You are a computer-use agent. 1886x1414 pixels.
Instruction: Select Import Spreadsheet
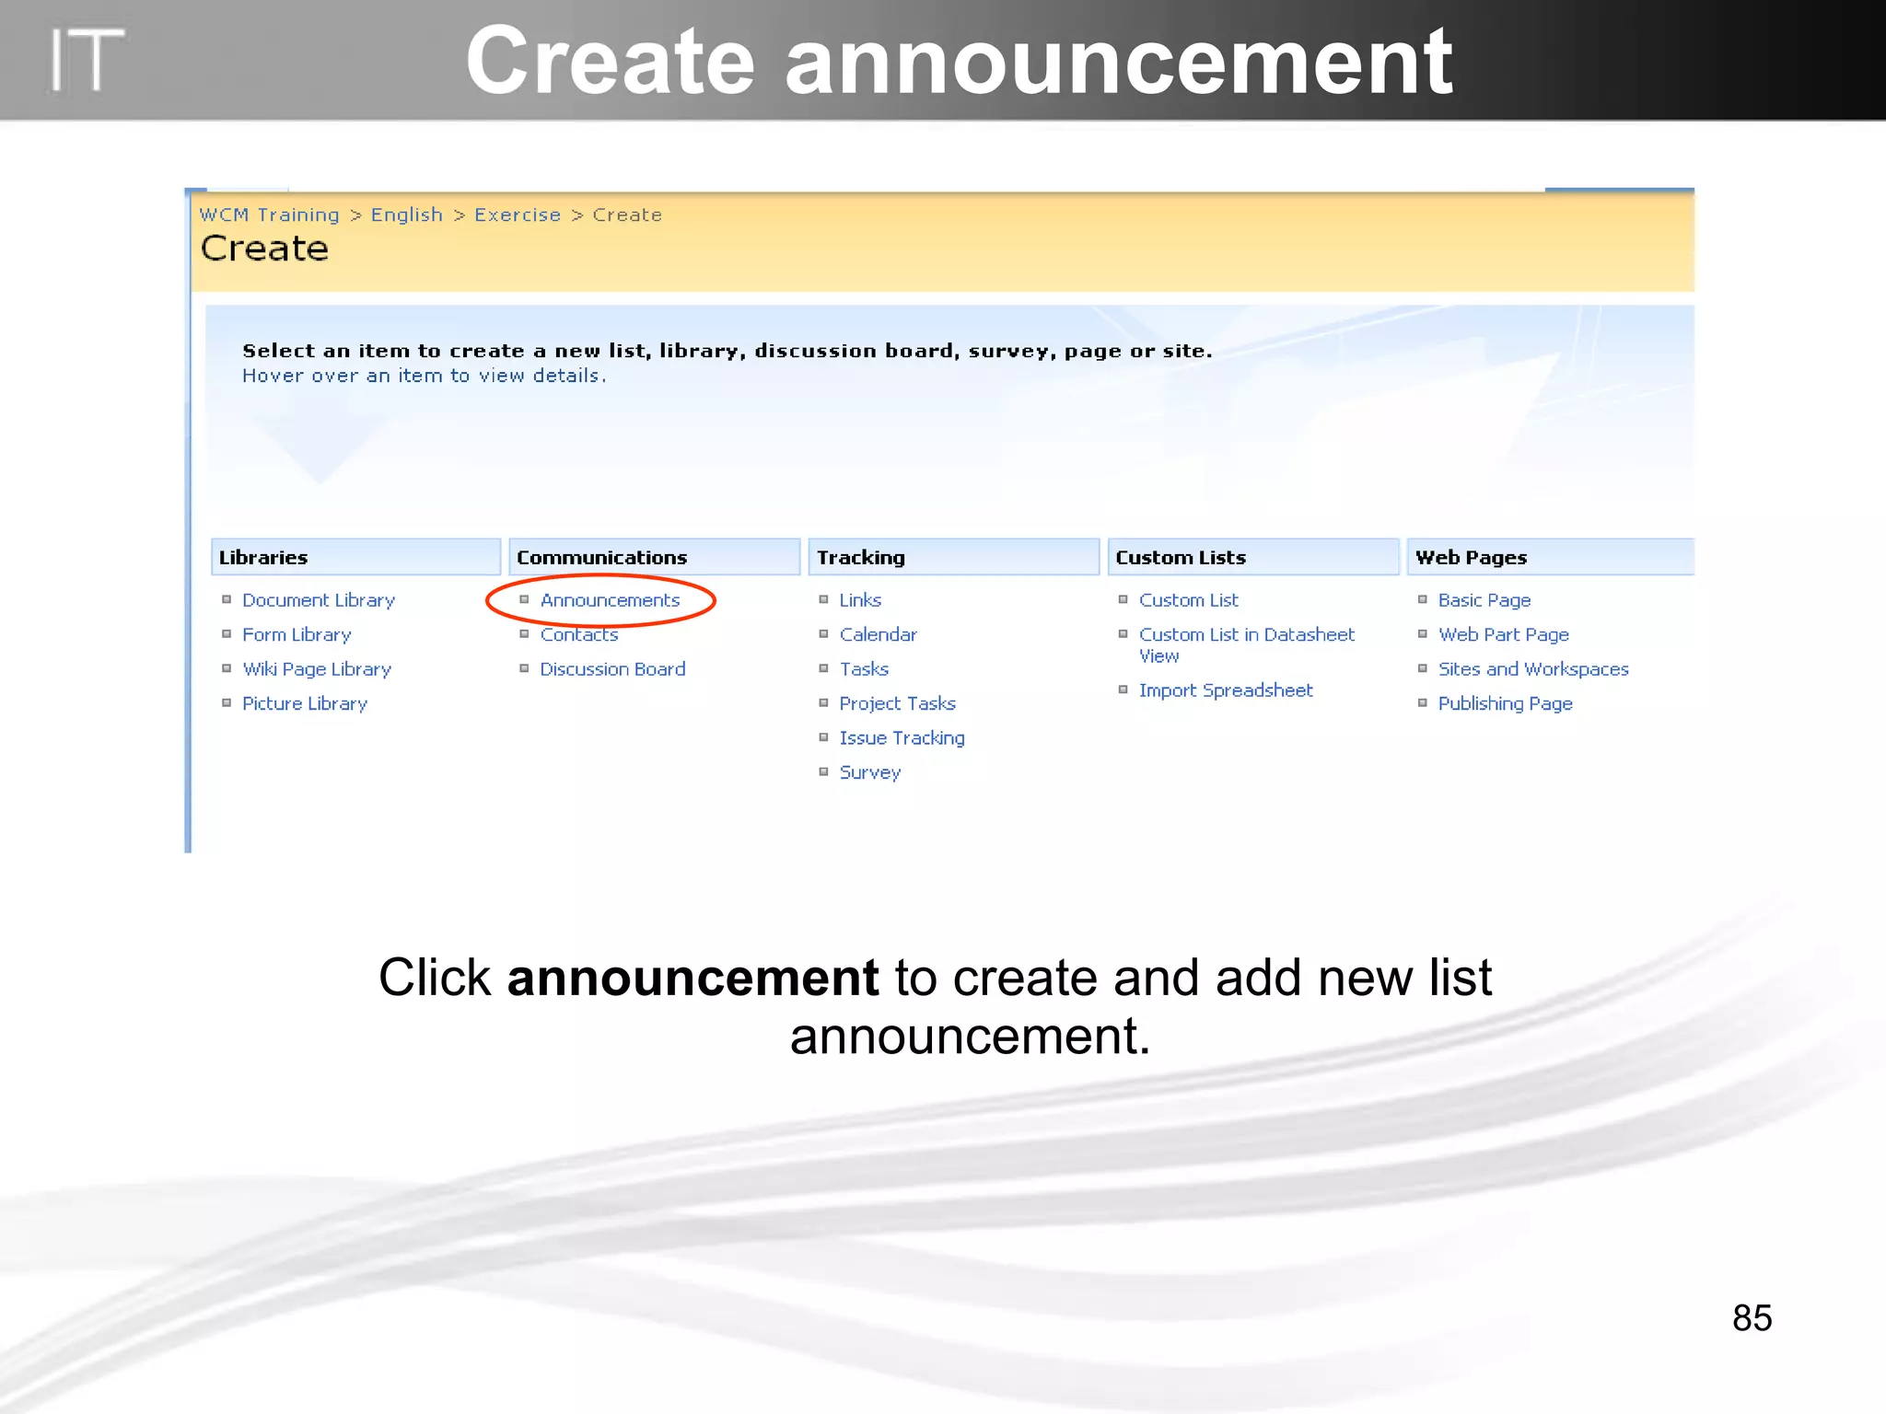1226,690
